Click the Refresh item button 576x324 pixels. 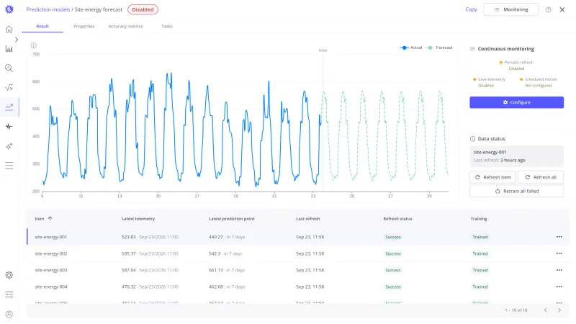(x=492, y=177)
